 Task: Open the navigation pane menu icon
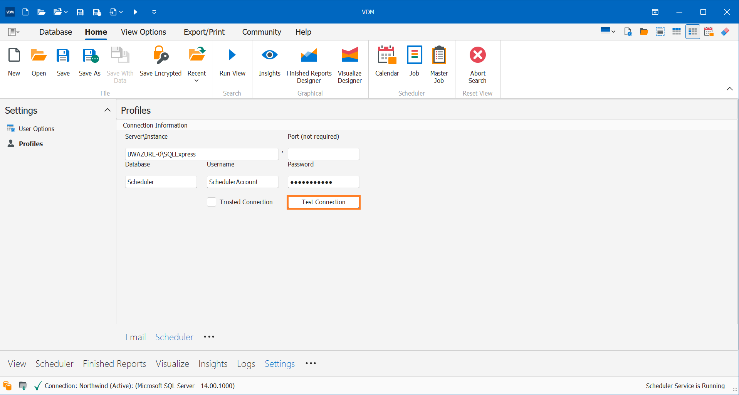pyautogui.click(x=13, y=32)
